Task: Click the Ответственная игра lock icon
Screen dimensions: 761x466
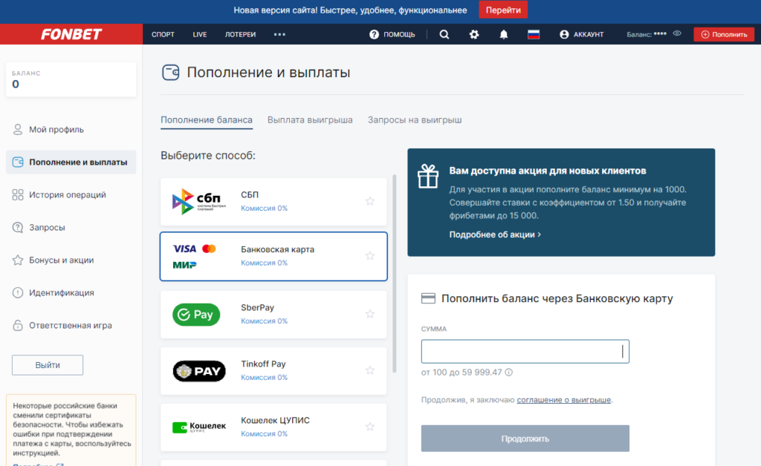Action: [x=18, y=325]
